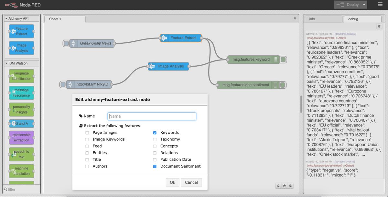Select the personality insights palette node
The height and width of the screenshot is (197, 388).
click(x=21, y=110)
